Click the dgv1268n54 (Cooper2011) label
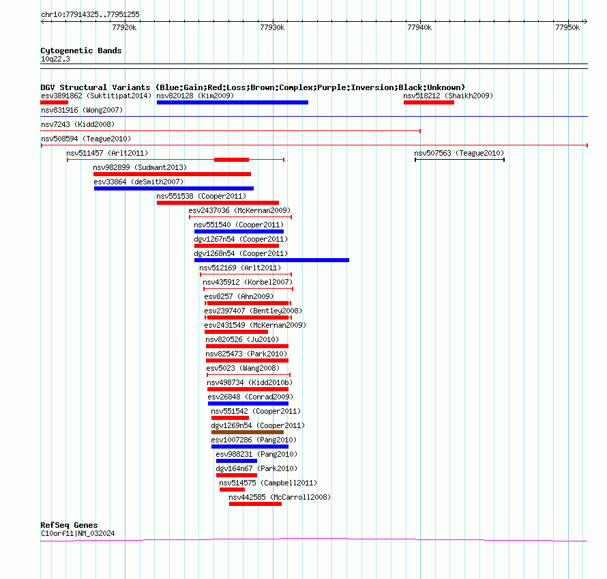Screen dimensions: 607x579 241,253
